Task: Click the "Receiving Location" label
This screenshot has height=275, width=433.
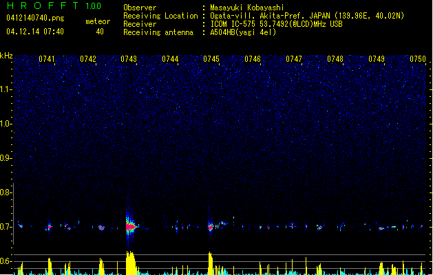Action: pyautogui.click(x=160, y=16)
